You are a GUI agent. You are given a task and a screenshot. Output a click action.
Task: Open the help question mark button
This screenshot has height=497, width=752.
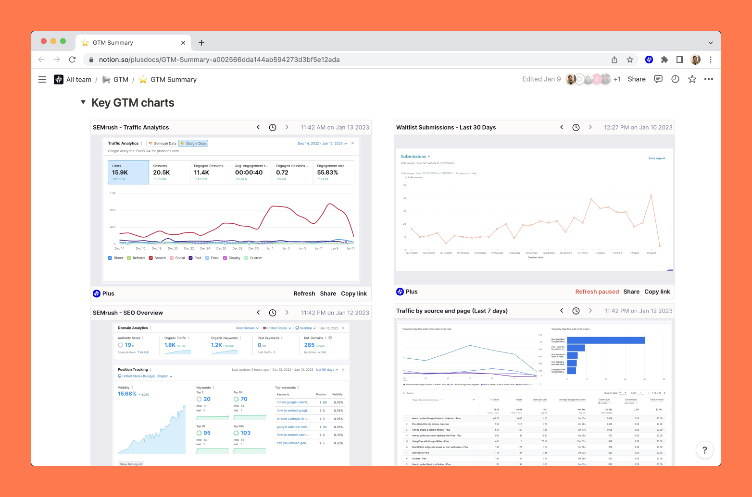tap(705, 450)
